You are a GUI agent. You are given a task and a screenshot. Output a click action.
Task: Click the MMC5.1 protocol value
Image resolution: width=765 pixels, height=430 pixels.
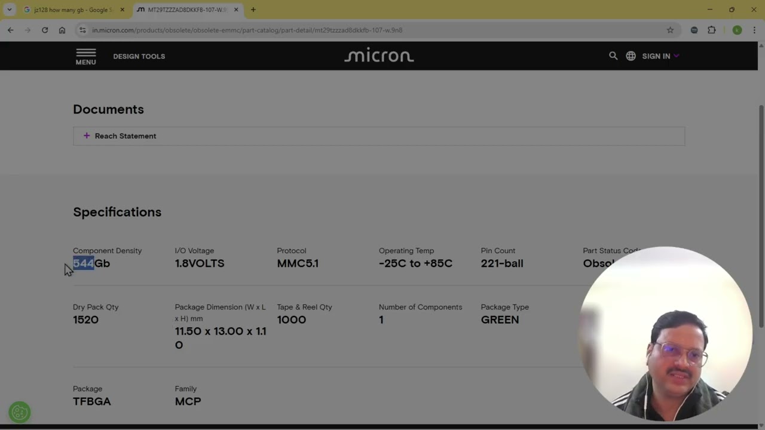click(x=298, y=263)
